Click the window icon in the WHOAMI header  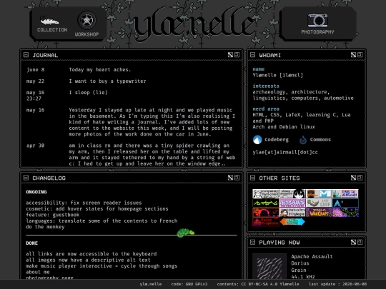click(x=360, y=55)
